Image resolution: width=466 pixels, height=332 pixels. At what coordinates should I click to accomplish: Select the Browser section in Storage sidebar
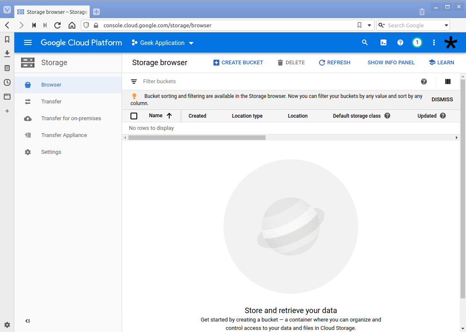pyautogui.click(x=51, y=84)
